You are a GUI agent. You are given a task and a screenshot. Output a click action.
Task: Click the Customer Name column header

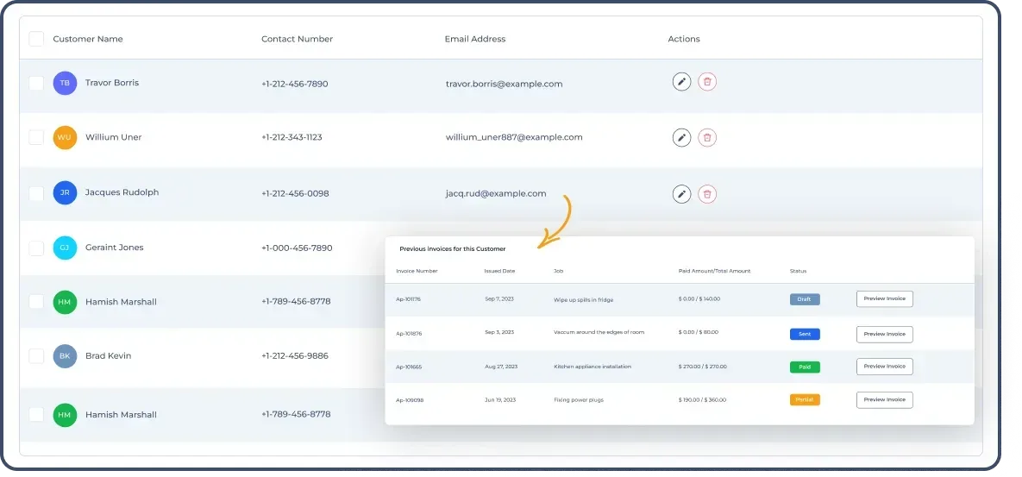88,39
